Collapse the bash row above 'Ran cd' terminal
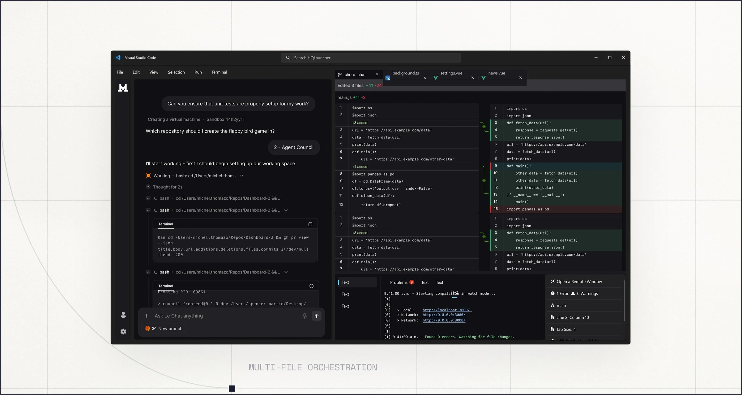 (286, 210)
